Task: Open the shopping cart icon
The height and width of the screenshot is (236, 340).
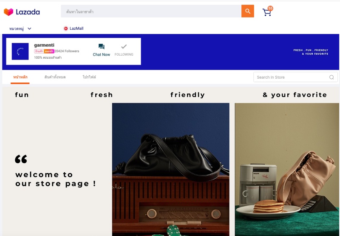Action: 267,12
